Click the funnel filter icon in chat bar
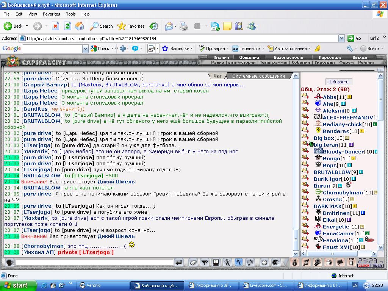 [x=204, y=262]
